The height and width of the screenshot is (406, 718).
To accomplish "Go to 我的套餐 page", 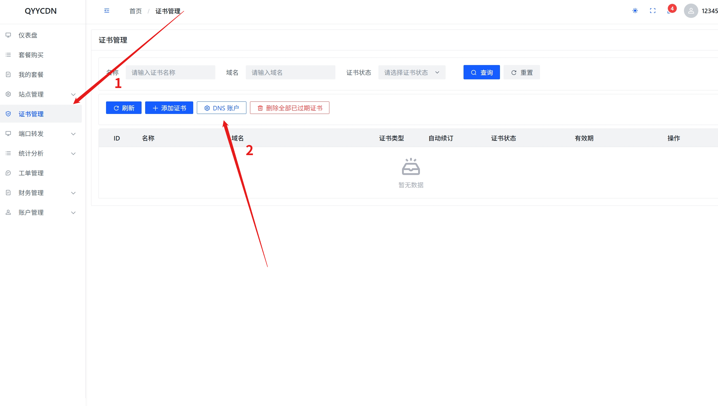I will coord(31,75).
